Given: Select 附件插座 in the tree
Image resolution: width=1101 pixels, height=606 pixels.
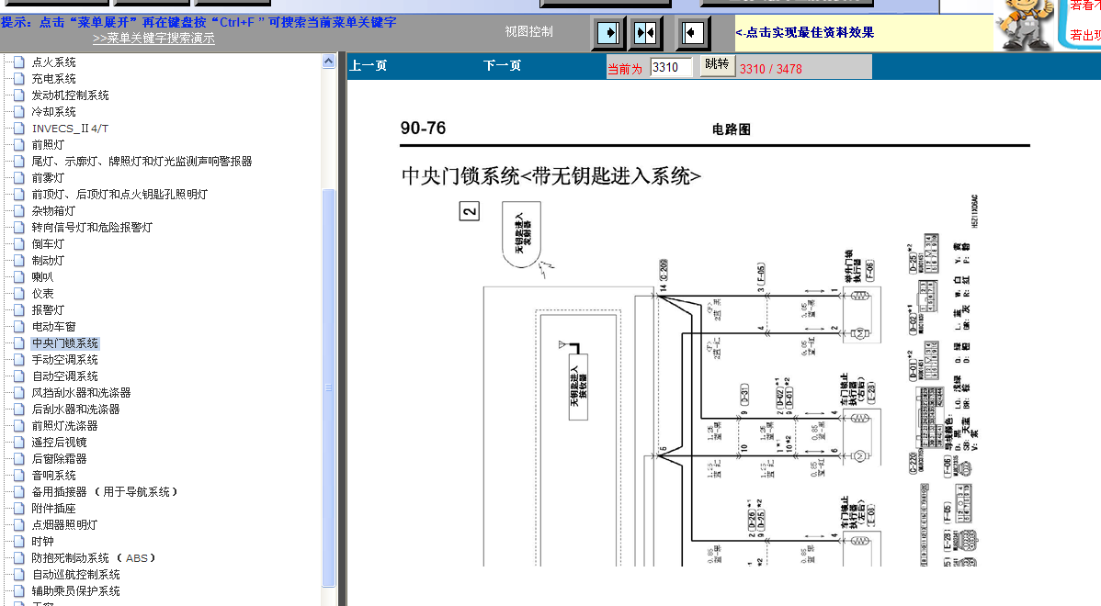Looking at the screenshot, I should point(53,509).
